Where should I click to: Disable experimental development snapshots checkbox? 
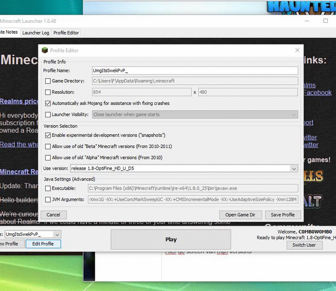pos(48,135)
